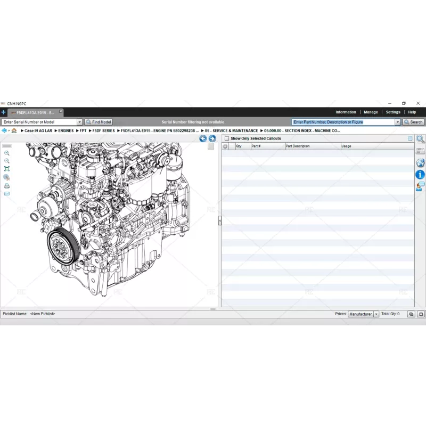
Task: Open the Print icon on left sidebar
Action: coord(7,186)
